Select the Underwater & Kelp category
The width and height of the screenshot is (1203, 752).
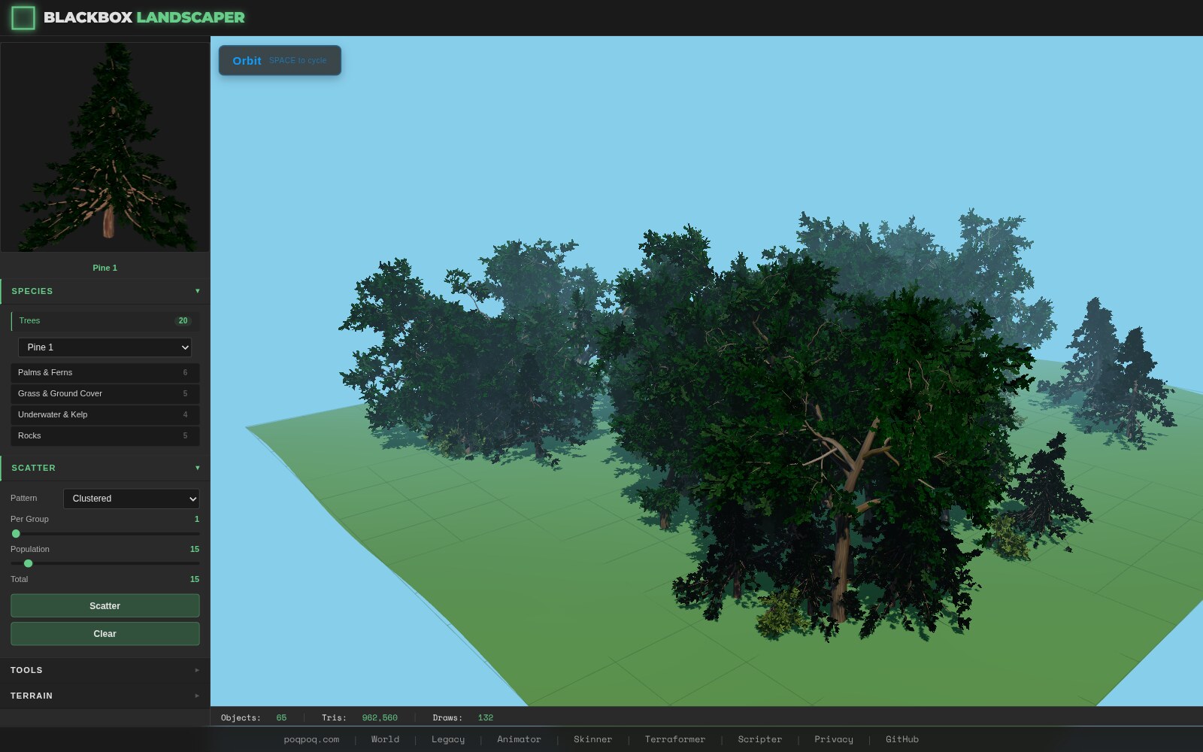(x=105, y=414)
